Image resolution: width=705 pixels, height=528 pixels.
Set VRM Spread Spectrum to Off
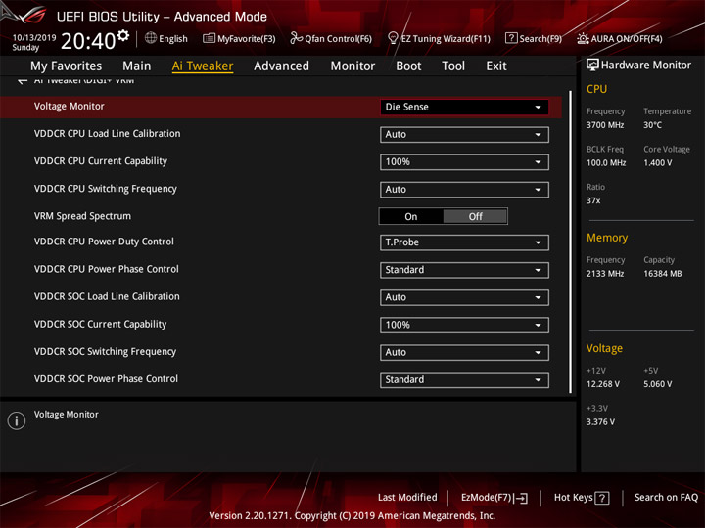point(475,216)
